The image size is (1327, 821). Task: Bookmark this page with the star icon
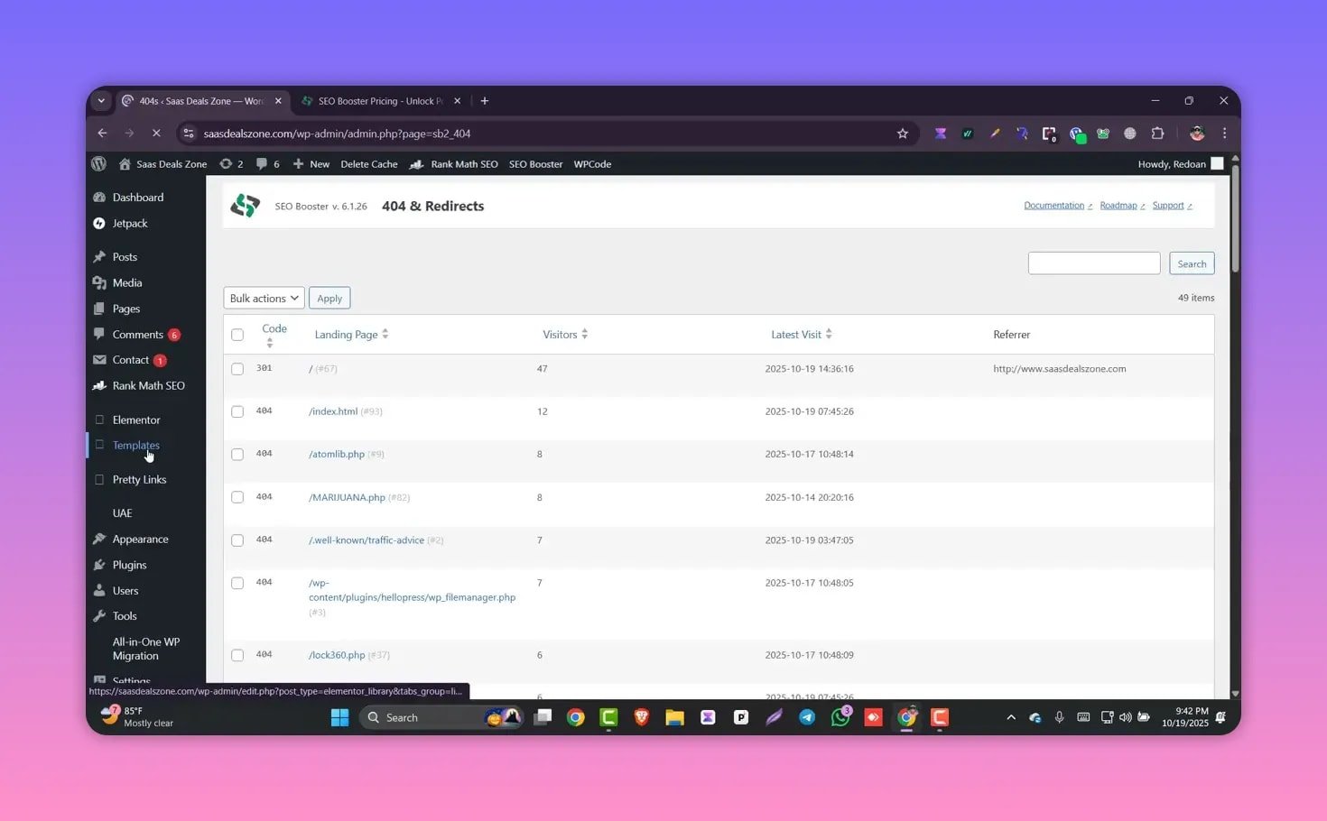[902, 134]
